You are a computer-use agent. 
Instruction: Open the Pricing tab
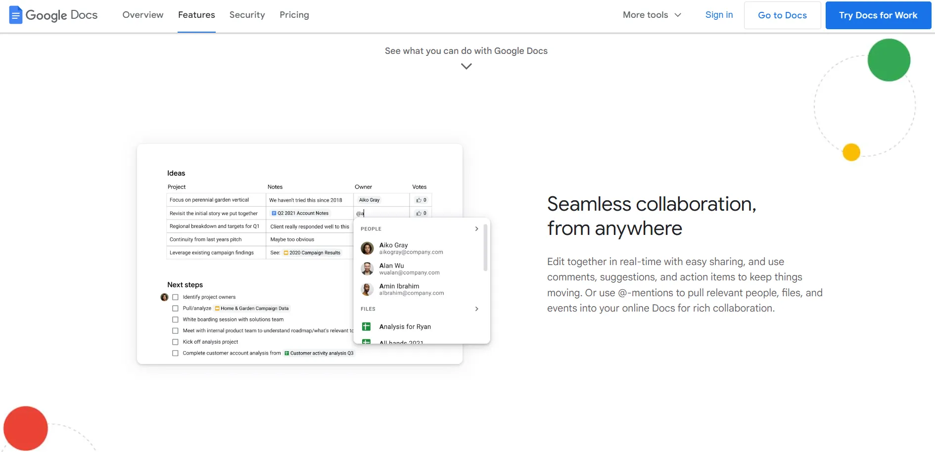click(x=294, y=15)
